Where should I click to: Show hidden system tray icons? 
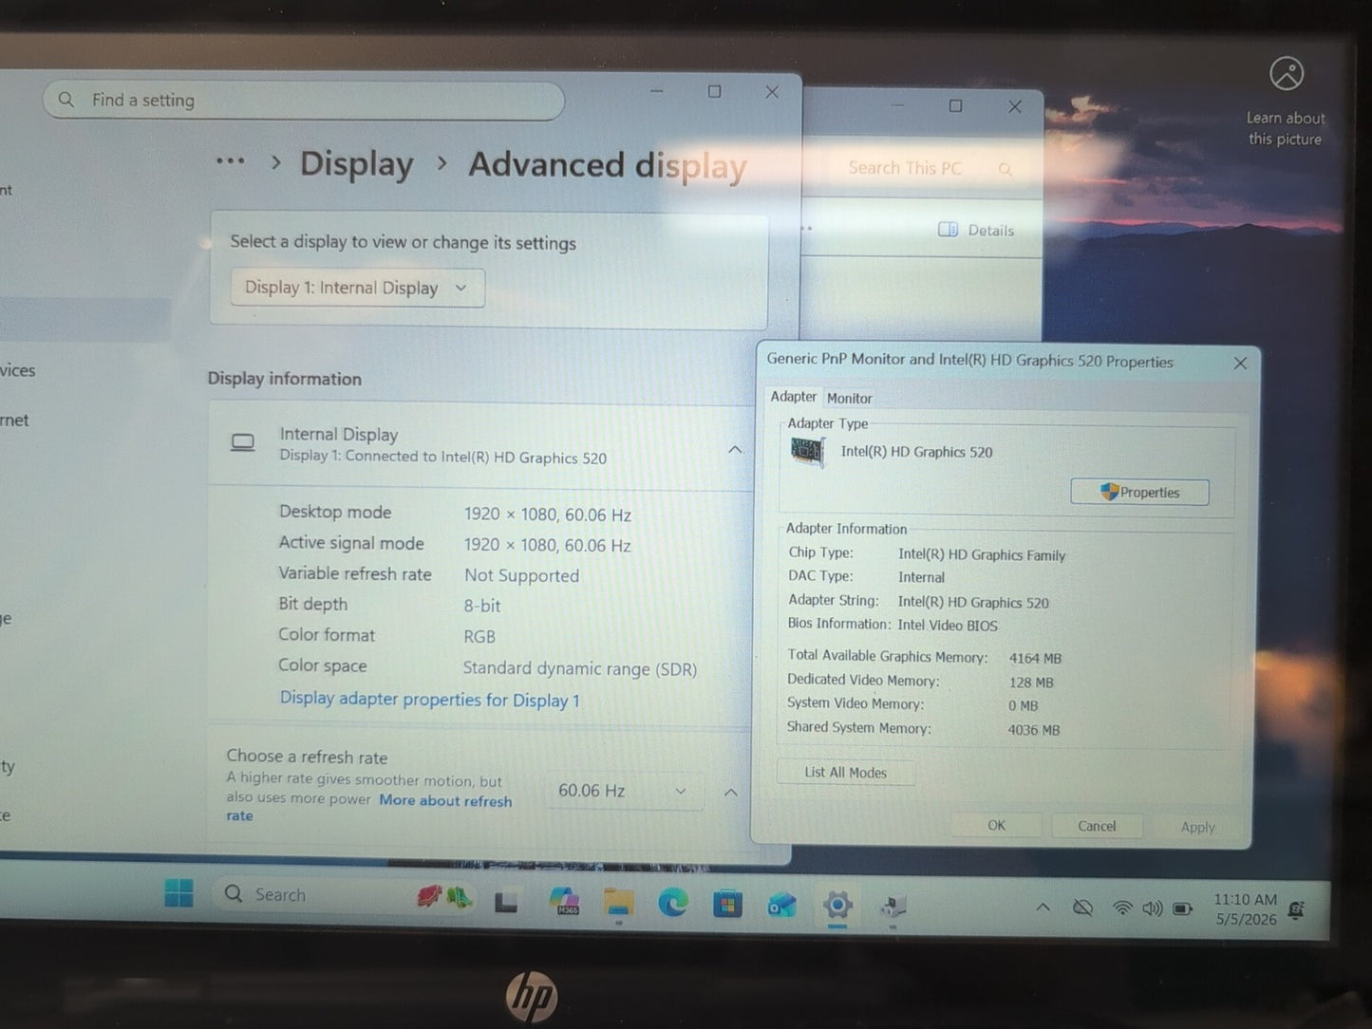[x=1043, y=907]
